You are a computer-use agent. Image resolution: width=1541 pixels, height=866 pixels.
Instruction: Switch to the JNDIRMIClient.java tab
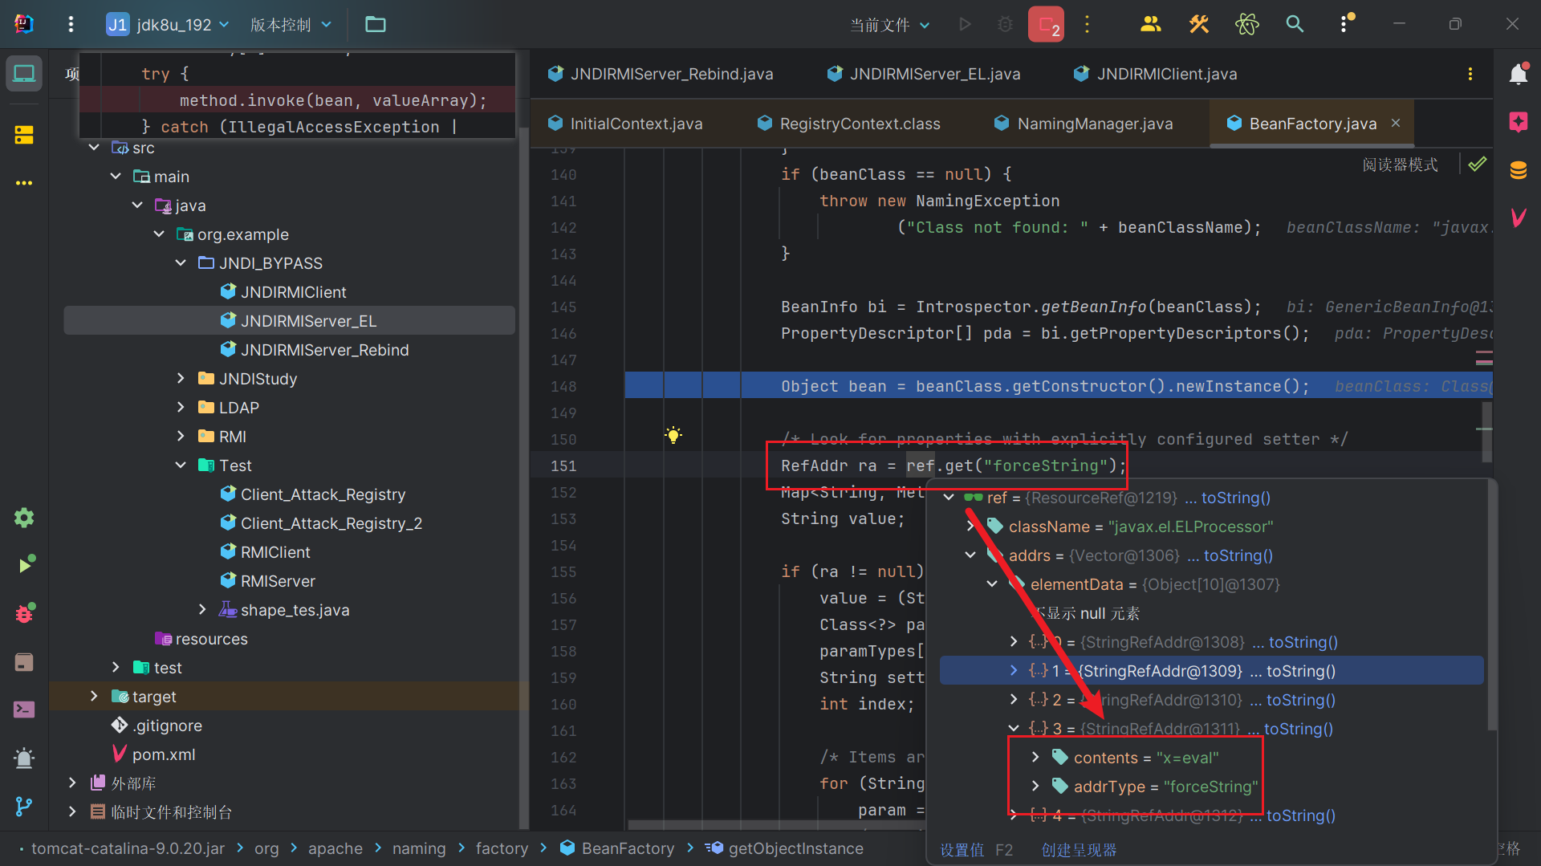(x=1166, y=74)
